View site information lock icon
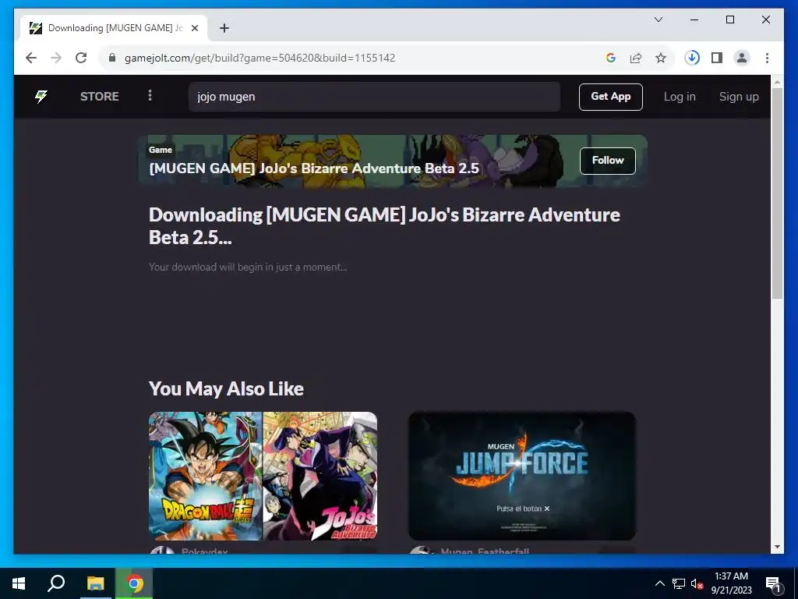The height and width of the screenshot is (599, 798). tap(112, 58)
